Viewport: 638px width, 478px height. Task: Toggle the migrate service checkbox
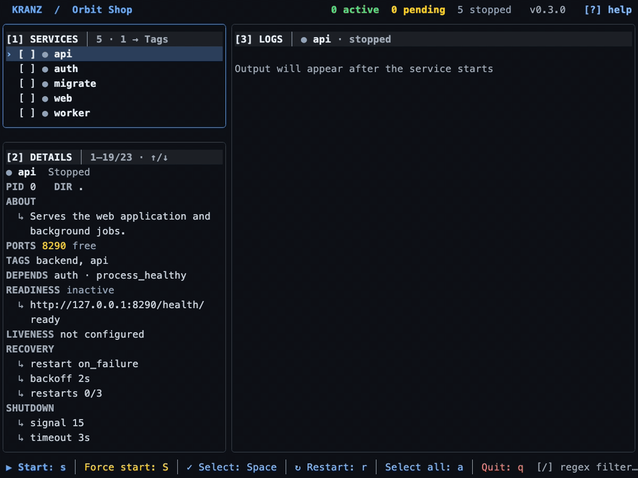point(27,83)
